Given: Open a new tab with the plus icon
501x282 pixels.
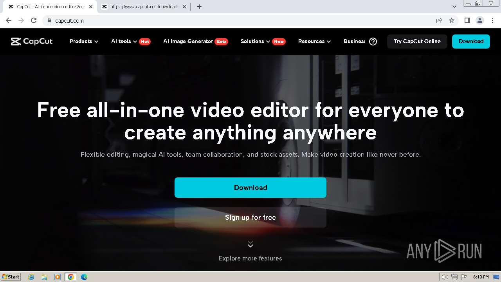Looking at the screenshot, I should (x=199, y=7).
